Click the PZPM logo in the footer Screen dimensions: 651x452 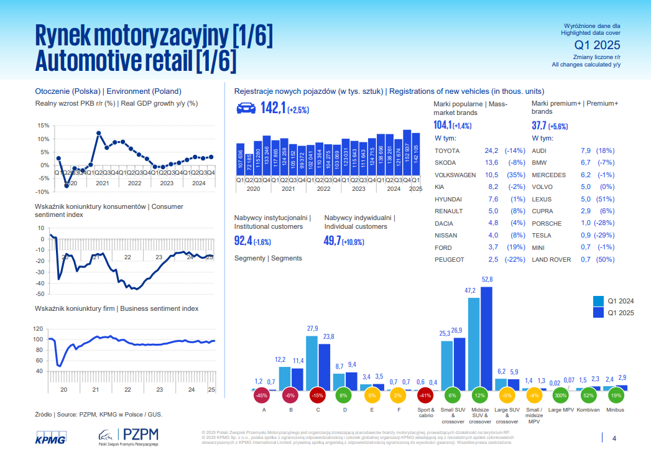tap(129, 436)
